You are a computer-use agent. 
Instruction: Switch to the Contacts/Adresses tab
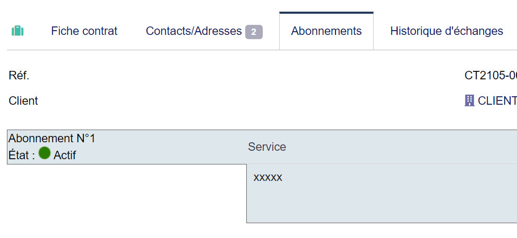click(x=194, y=31)
